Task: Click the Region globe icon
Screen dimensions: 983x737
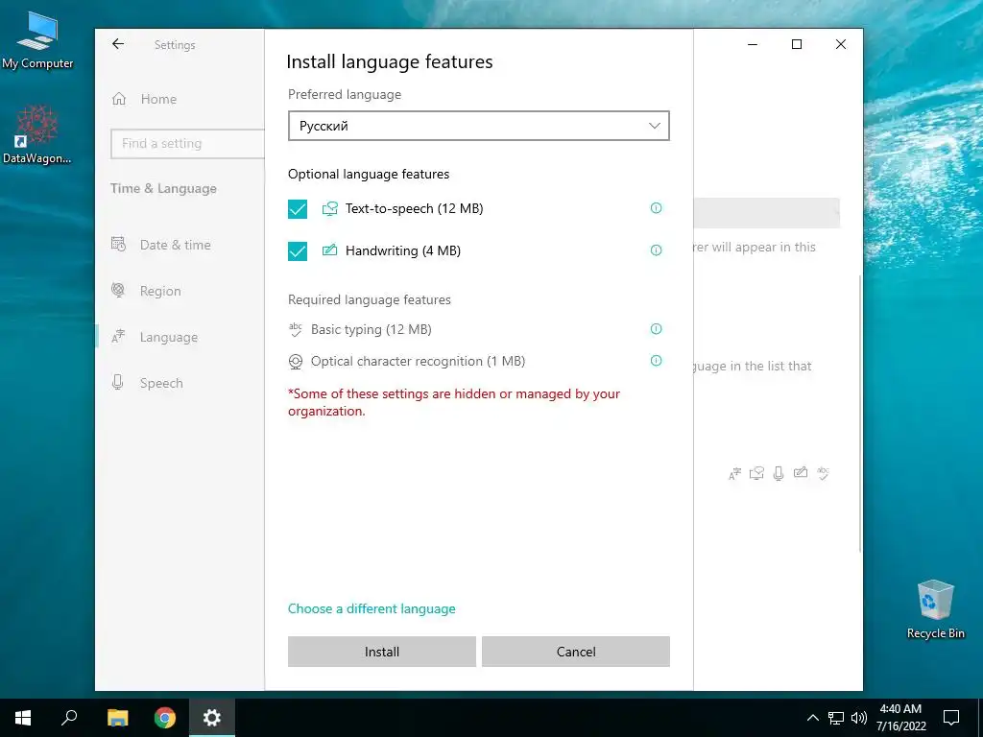Action: pyautogui.click(x=118, y=290)
